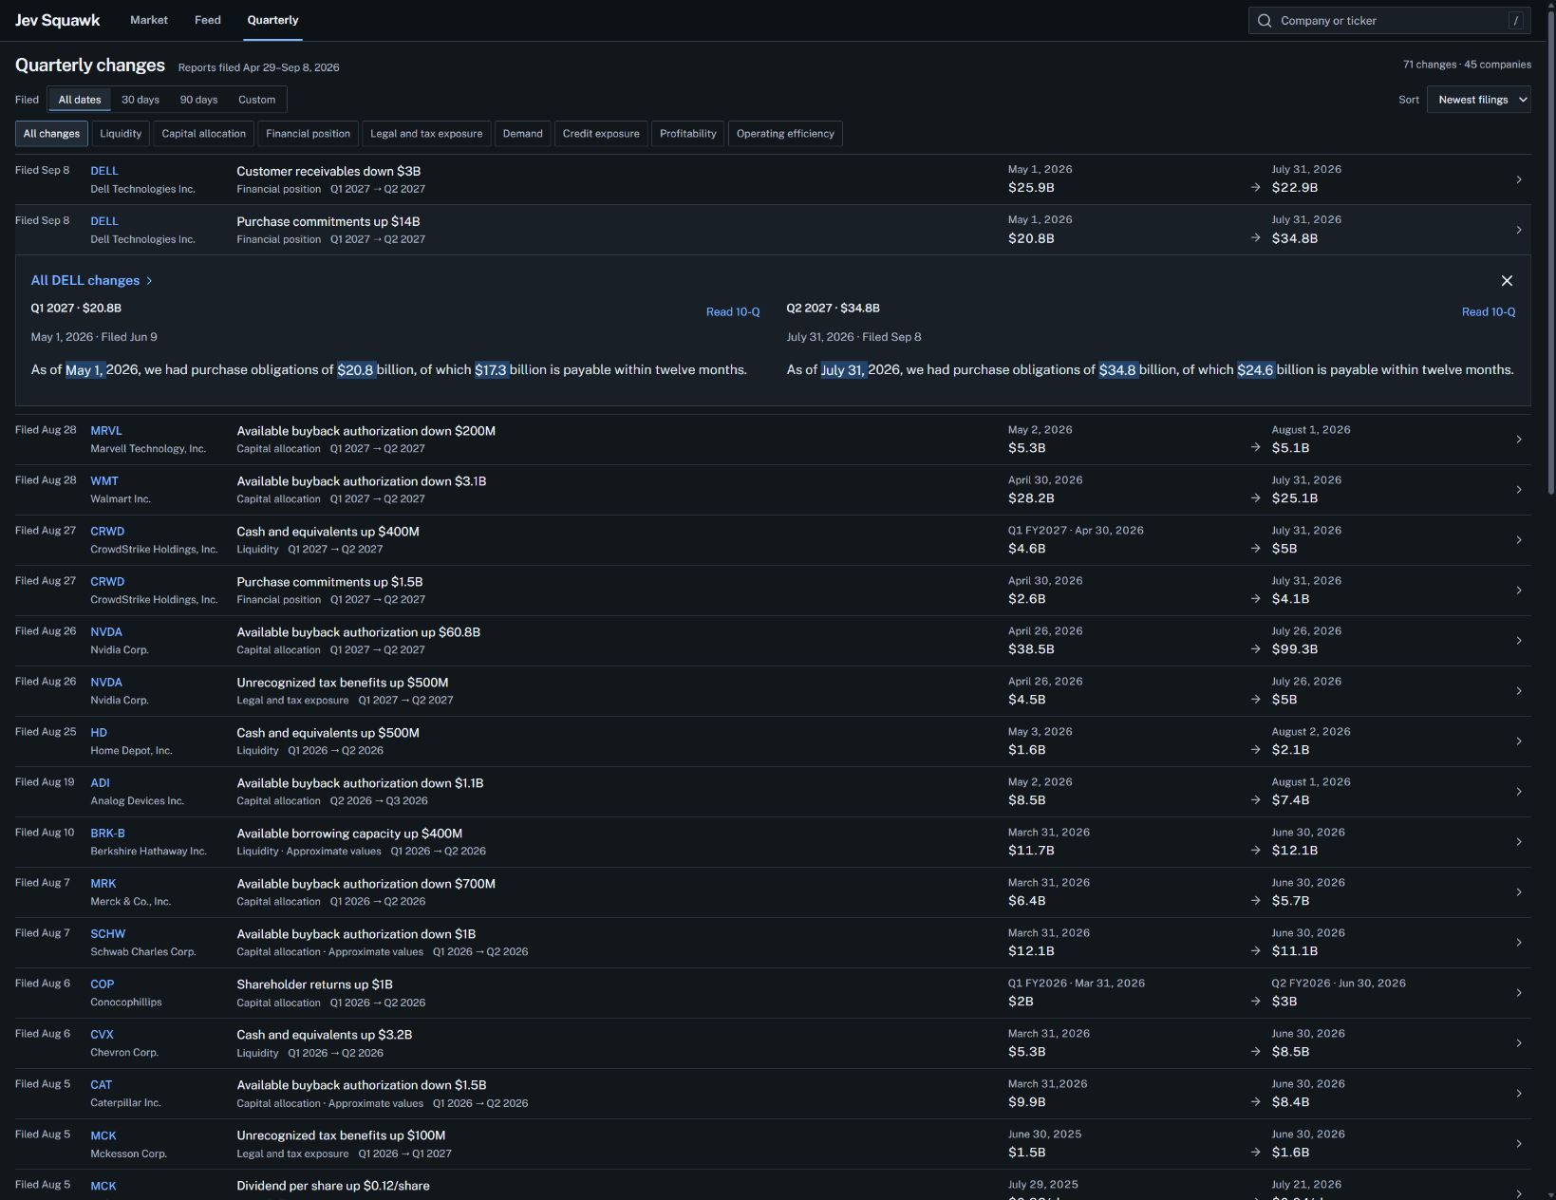Screen dimensions: 1556x1200
Task: Expand the CRWD Cash and equivalents row chevron
Action: click(x=1519, y=540)
